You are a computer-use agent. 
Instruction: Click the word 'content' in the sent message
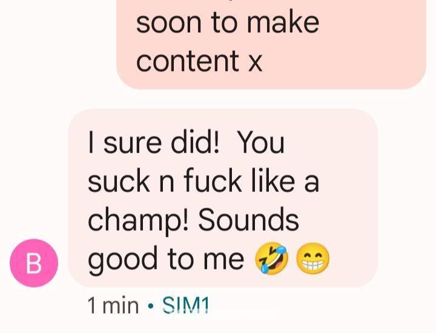tap(188, 61)
